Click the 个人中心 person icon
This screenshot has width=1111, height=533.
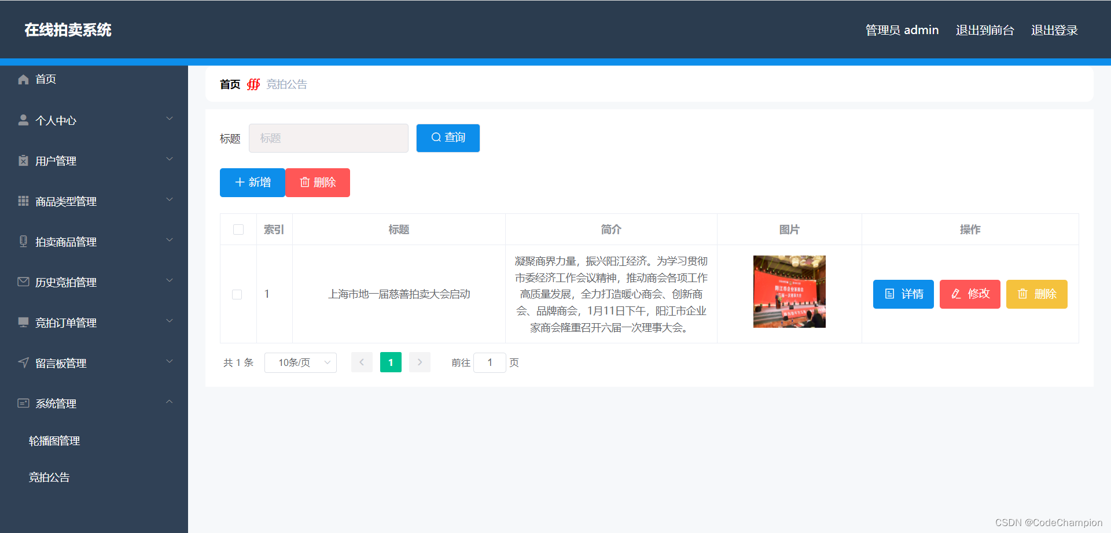tap(23, 120)
